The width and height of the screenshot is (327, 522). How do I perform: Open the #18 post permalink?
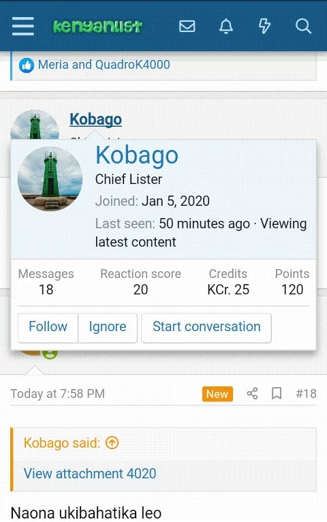click(306, 393)
